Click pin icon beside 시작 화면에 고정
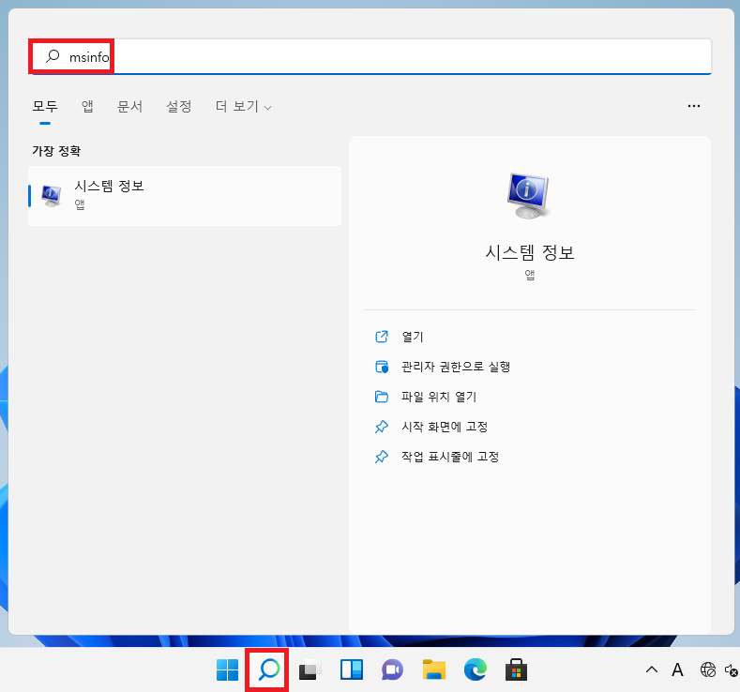The image size is (740, 692). (382, 427)
